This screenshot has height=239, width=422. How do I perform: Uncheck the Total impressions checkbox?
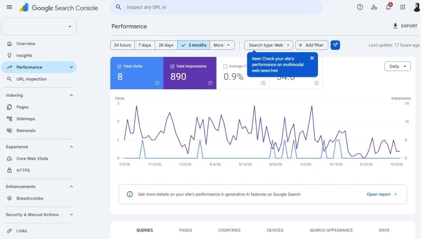(x=172, y=66)
